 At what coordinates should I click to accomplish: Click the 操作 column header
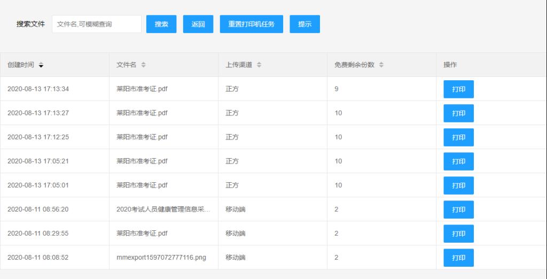(x=450, y=65)
